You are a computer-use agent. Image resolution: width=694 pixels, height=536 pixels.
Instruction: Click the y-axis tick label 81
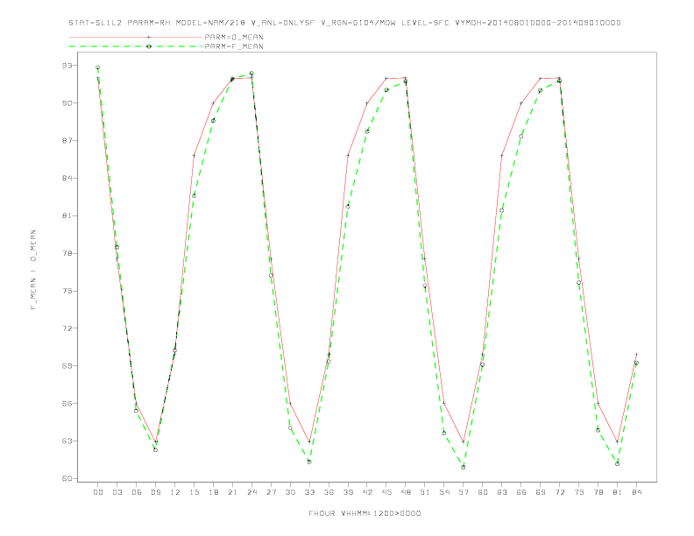click(x=67, y=215)
